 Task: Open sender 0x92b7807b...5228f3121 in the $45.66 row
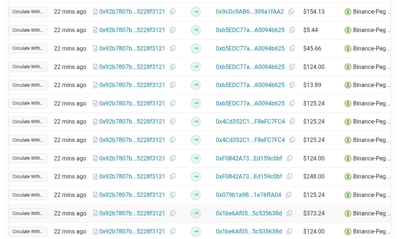coord(132,48)
